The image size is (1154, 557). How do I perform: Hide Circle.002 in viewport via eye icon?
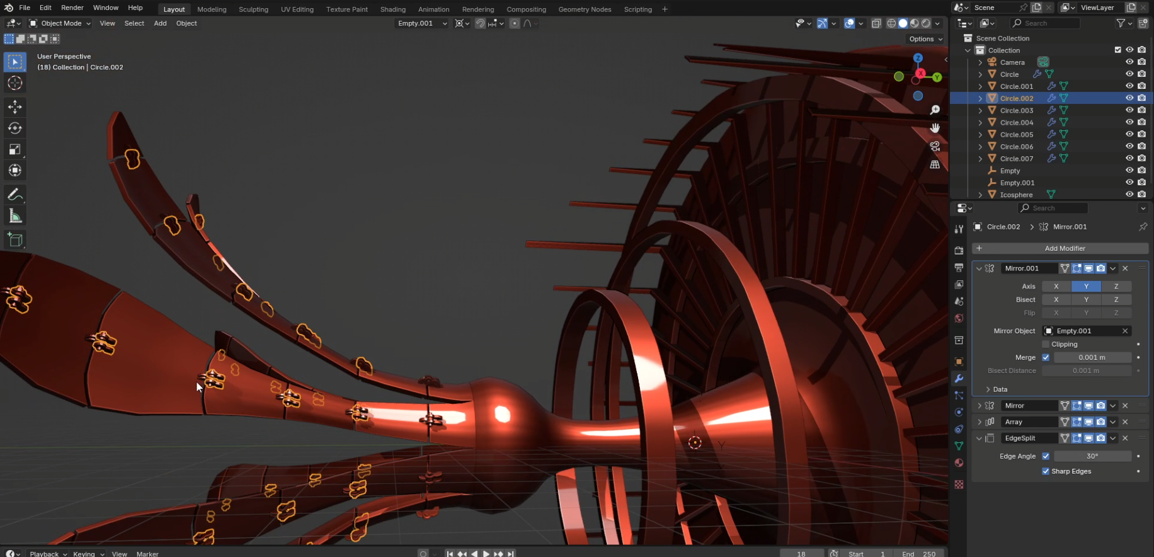pyautogui.click(x=1129, y=98)
